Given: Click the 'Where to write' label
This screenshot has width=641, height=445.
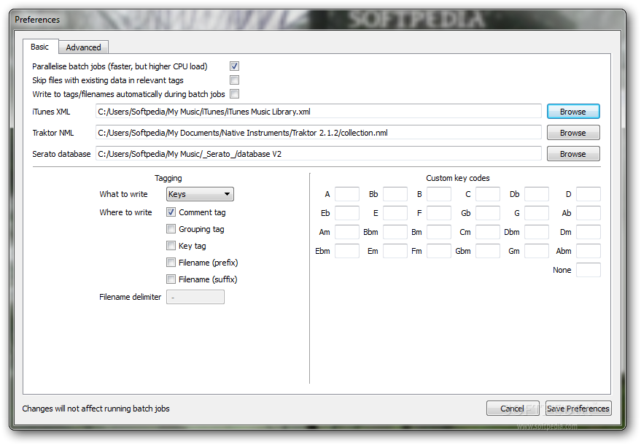Looking at the screenshot, I should 125,212.
